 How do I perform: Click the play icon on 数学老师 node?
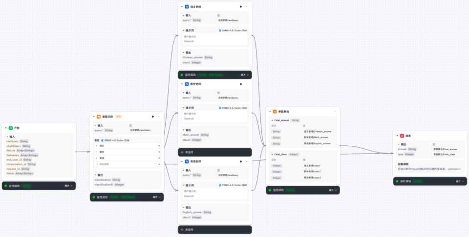click(x=241, y=84)
